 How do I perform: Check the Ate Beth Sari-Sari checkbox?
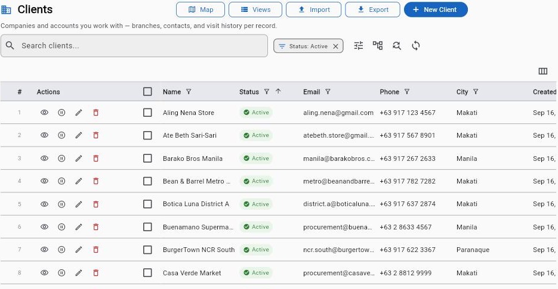(147, 135)
